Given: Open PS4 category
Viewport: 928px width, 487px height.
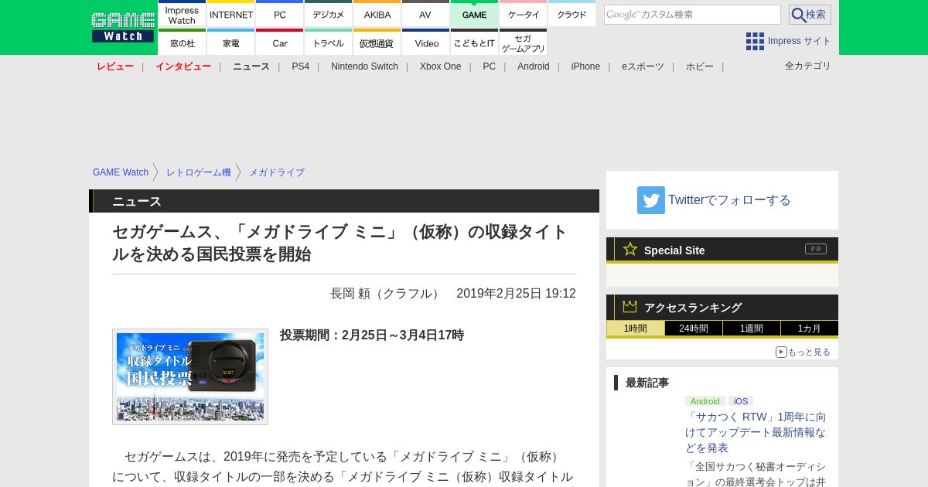Looking at the screenshot, I should coord(300,66).
